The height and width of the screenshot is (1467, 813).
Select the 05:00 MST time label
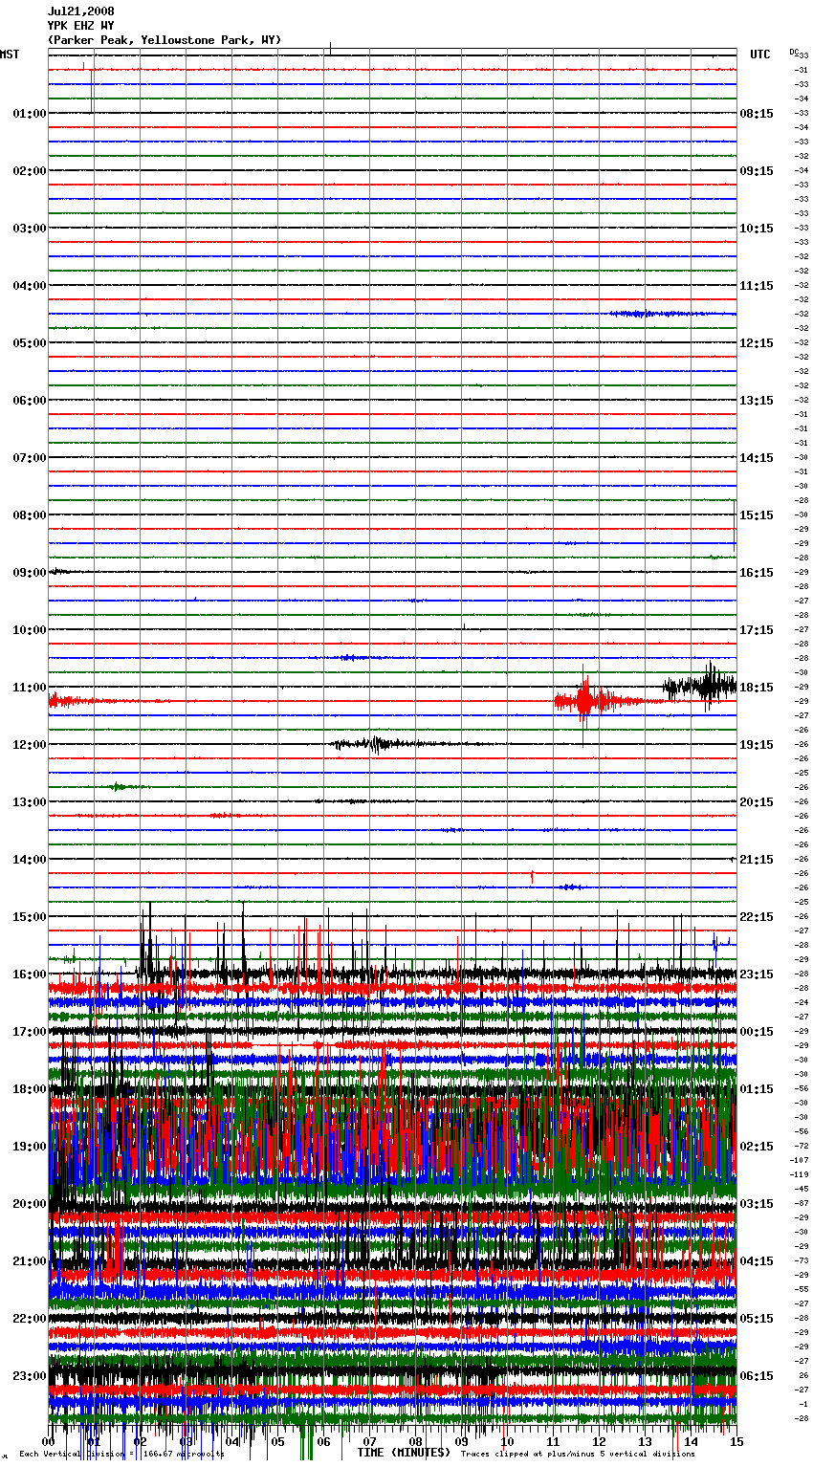coord(30,343)
